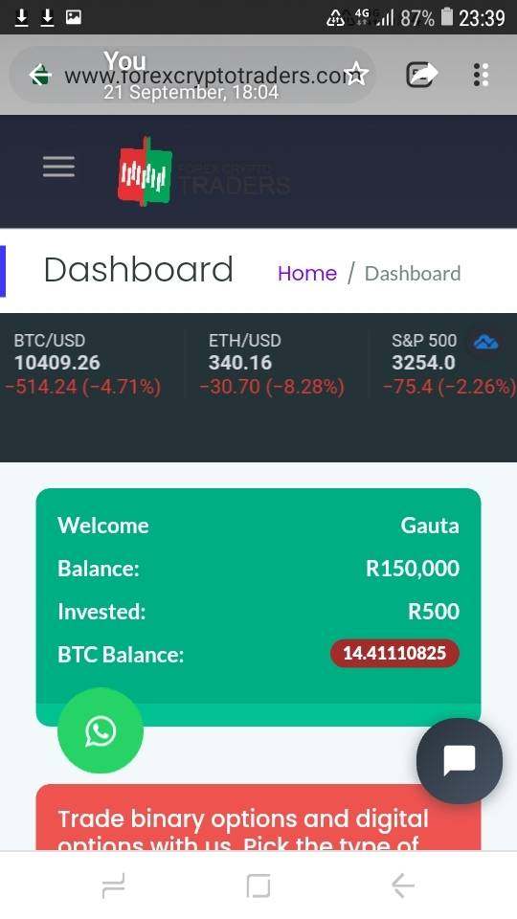Screen dimensions: 517x919
Task: Tap the red BTC balance badge
Action: [x=394, y=654]
